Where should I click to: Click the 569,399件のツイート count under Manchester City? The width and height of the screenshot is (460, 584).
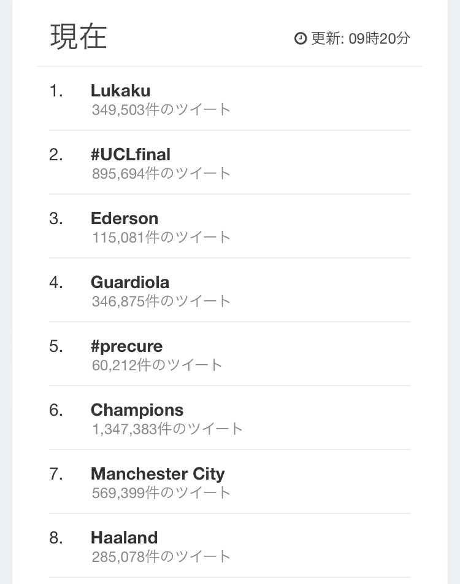(x=161, y=493)
